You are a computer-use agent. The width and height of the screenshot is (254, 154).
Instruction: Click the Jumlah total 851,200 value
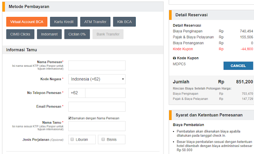pos(244,82)
